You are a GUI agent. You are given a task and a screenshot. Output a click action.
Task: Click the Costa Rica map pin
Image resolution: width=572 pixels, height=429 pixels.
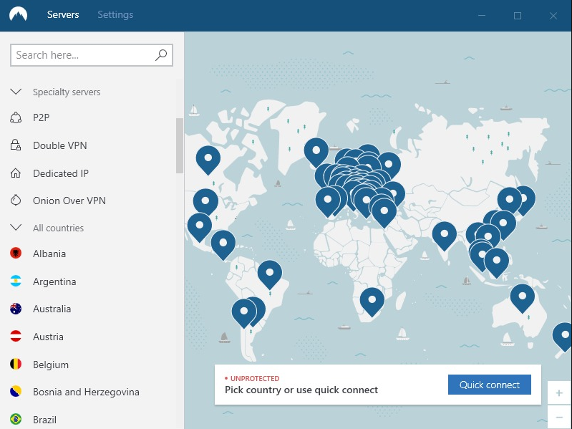(223, 244)
